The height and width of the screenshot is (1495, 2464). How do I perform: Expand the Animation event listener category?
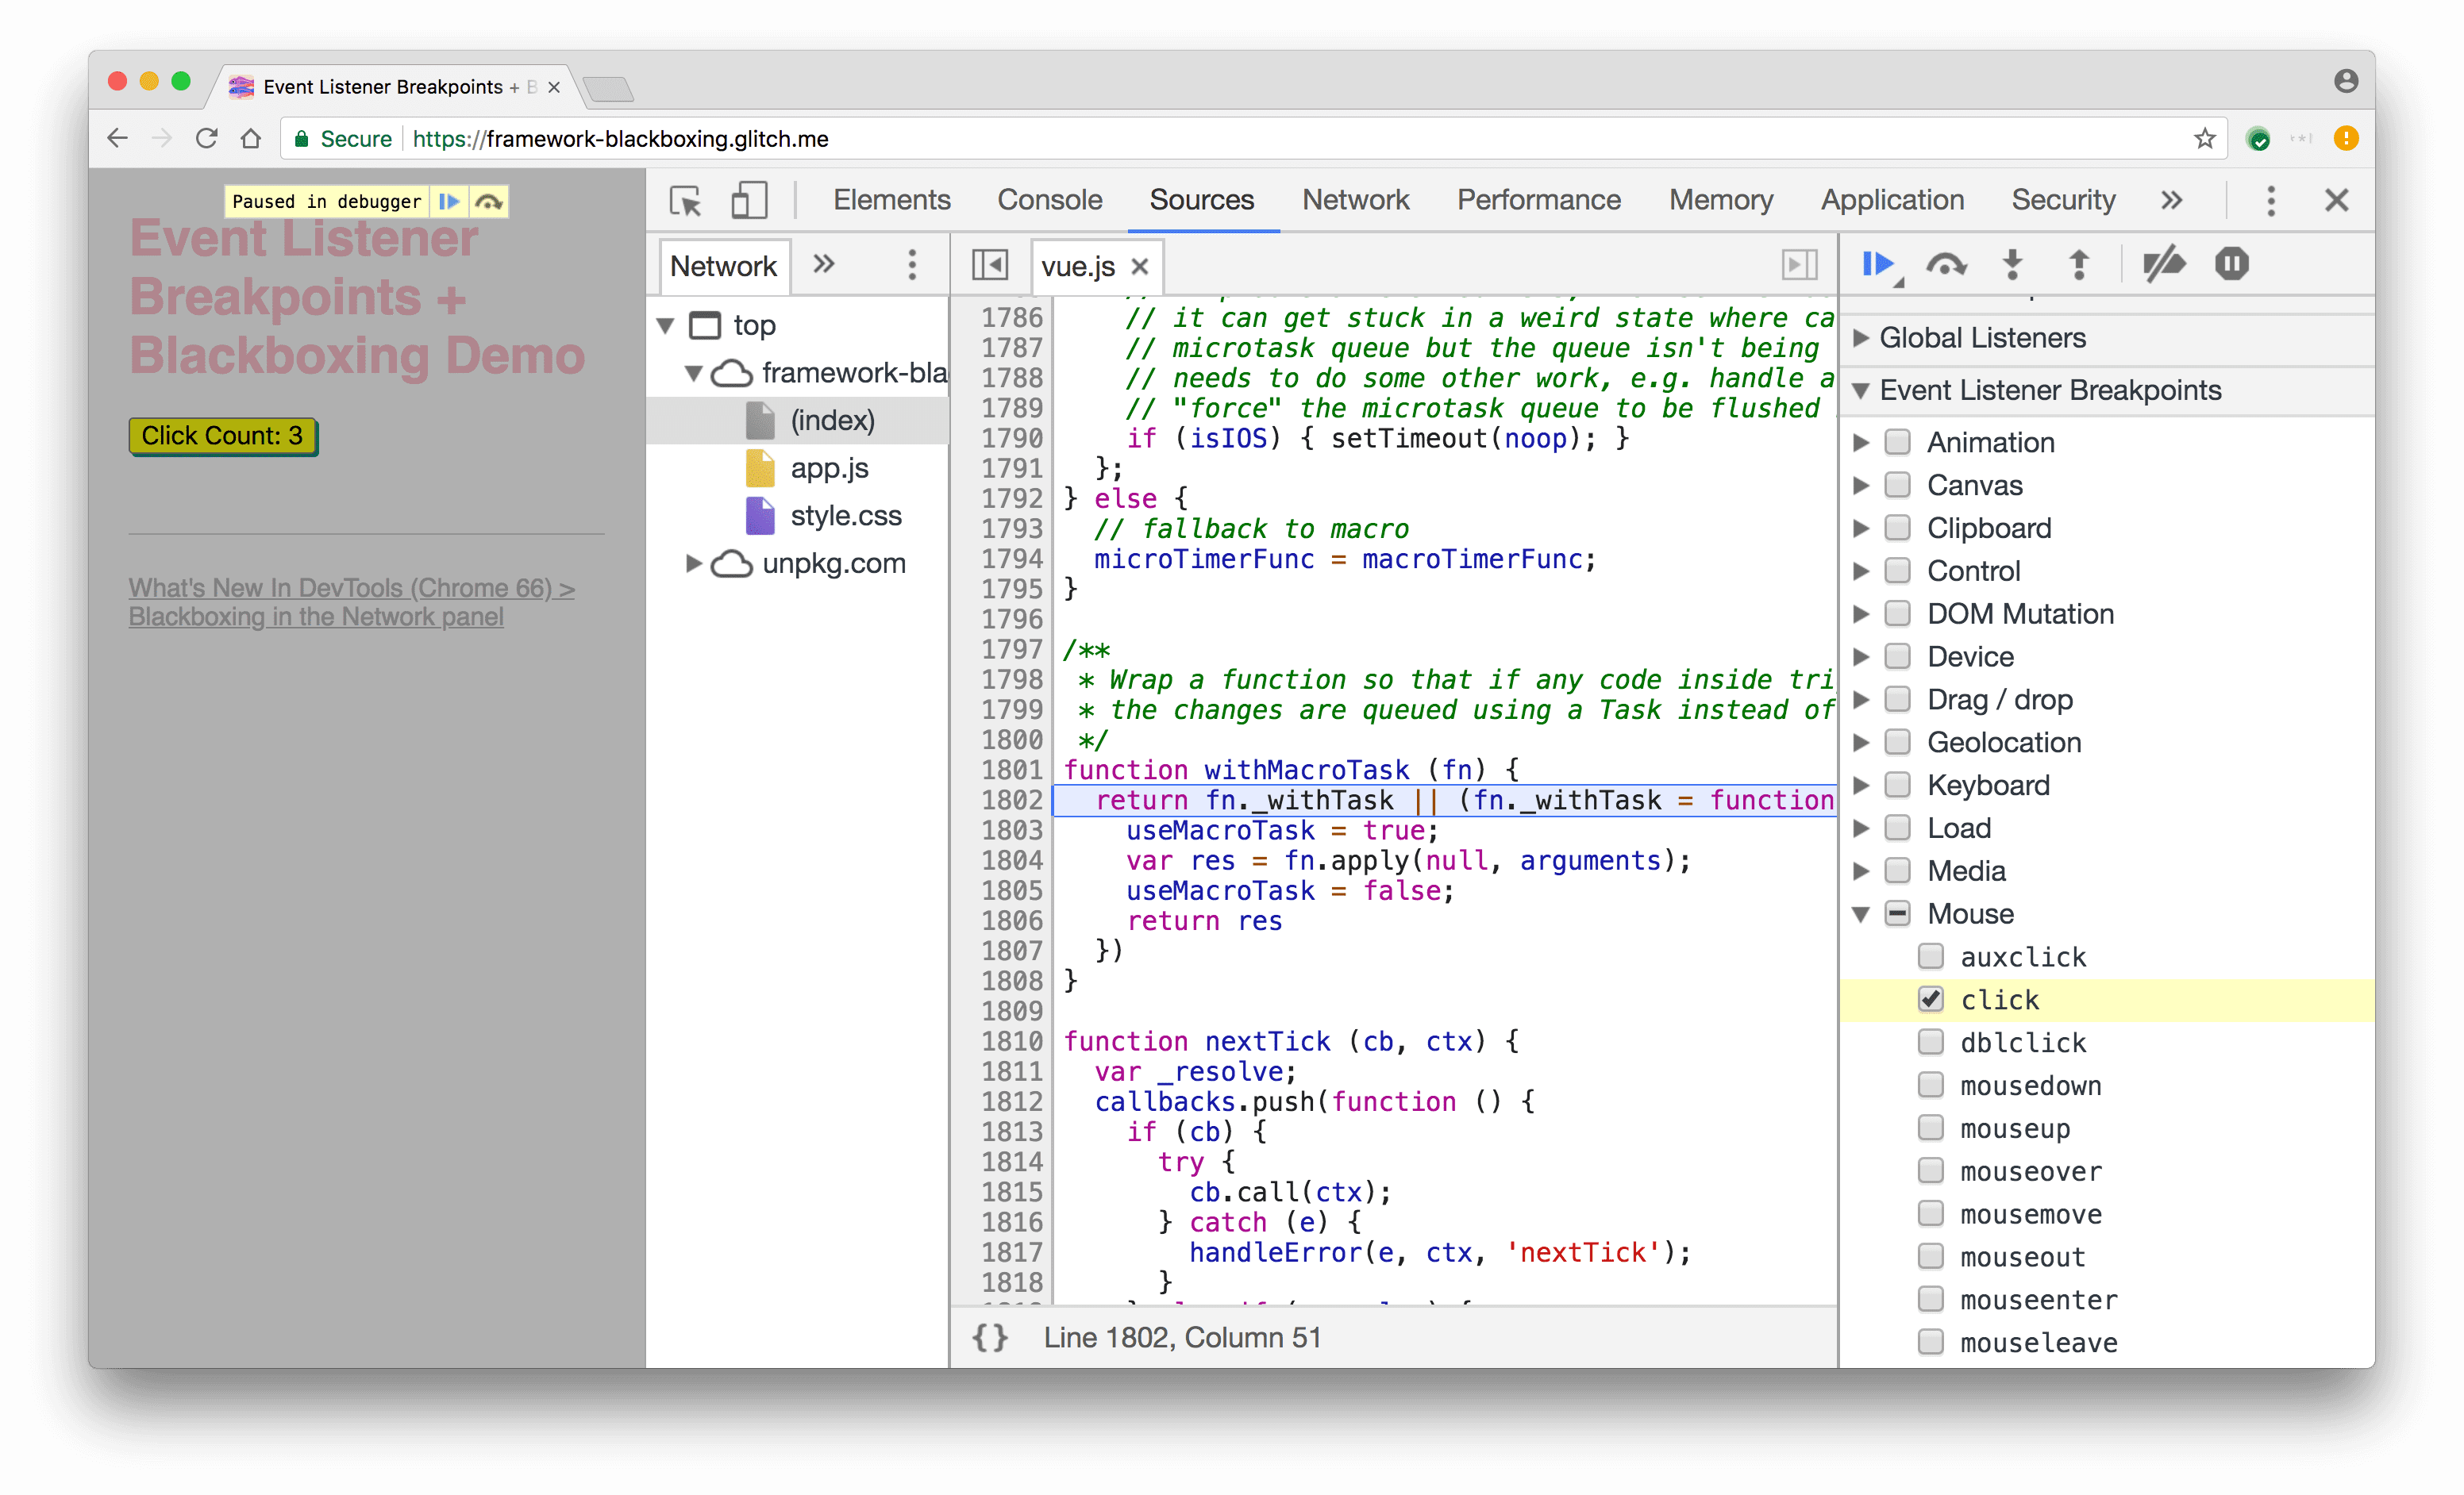1869,441
